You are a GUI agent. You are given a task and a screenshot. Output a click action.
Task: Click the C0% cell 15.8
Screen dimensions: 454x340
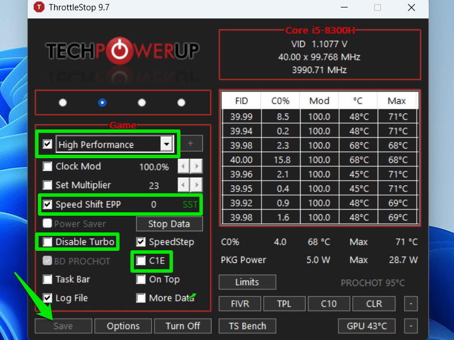(281, 160)
